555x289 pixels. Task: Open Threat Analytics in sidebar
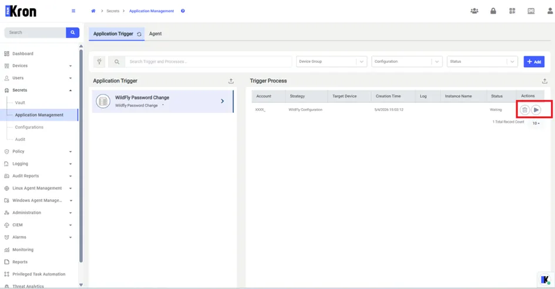click(28, 286)
